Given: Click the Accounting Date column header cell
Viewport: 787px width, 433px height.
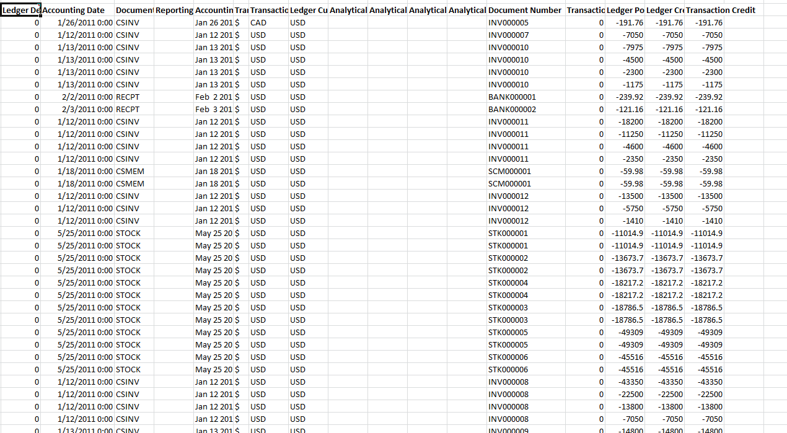Looking at the screenshot, I should (77, 11).
